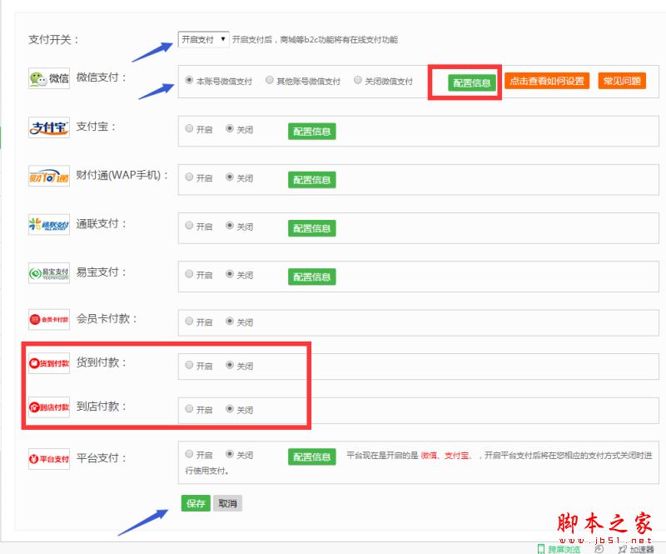This screenshot has height=554, width=666.
Task: Click the 微信支付 label text
Action: pos(101,77)
